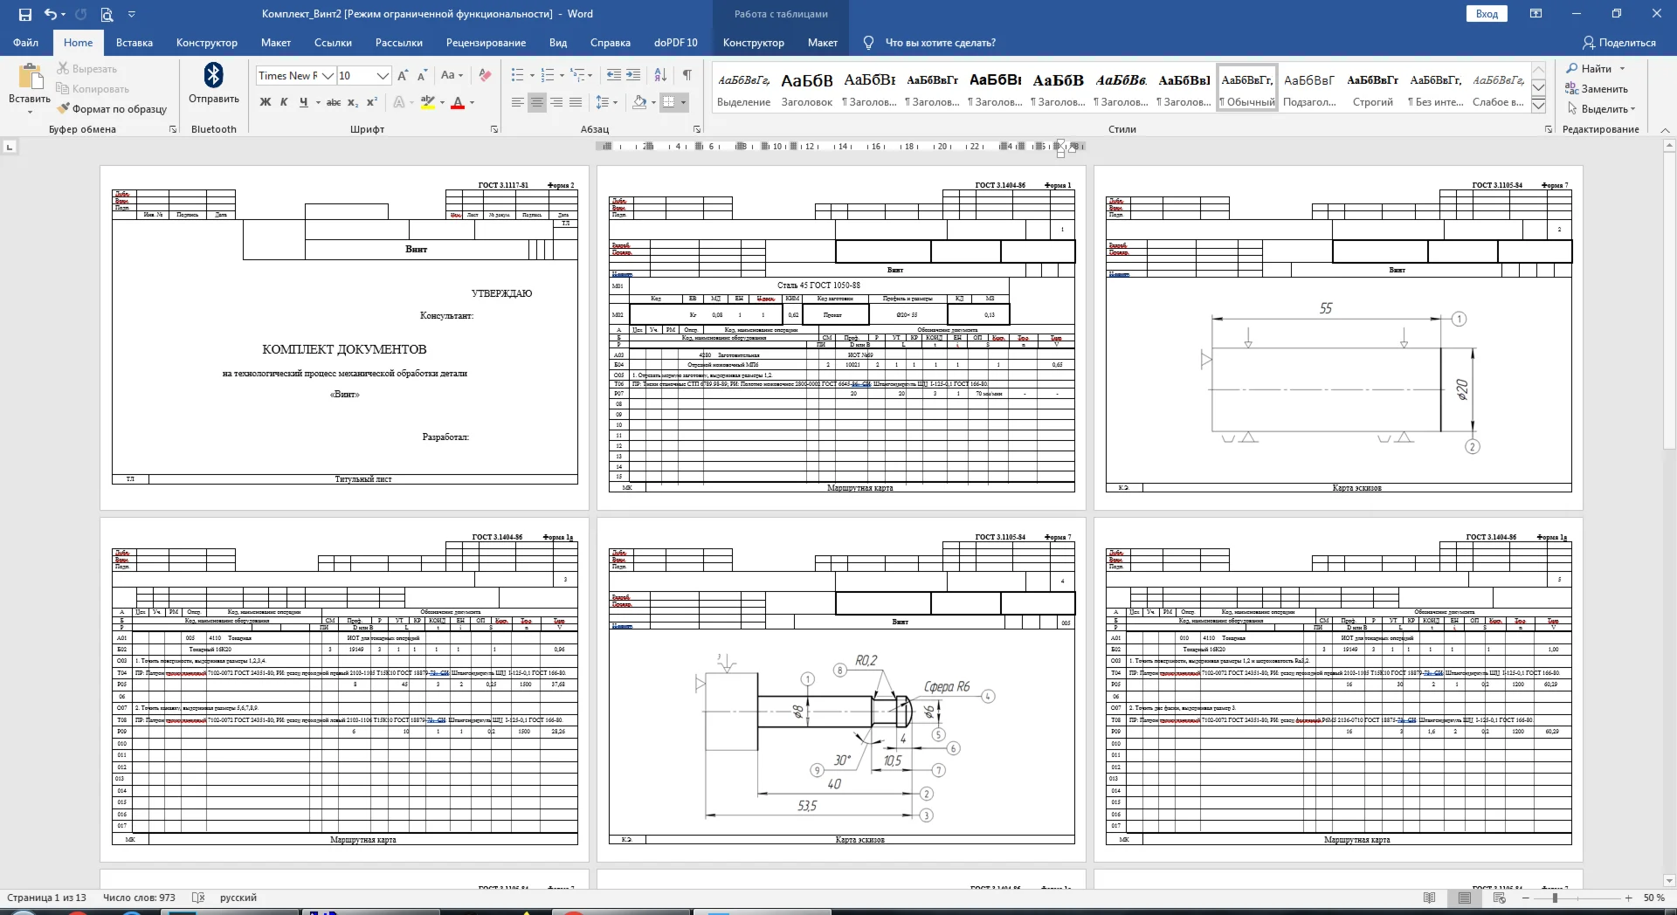Switch to the Ссылки tab
Viewport: 1677px width, 915px height.
coord(333,43)
